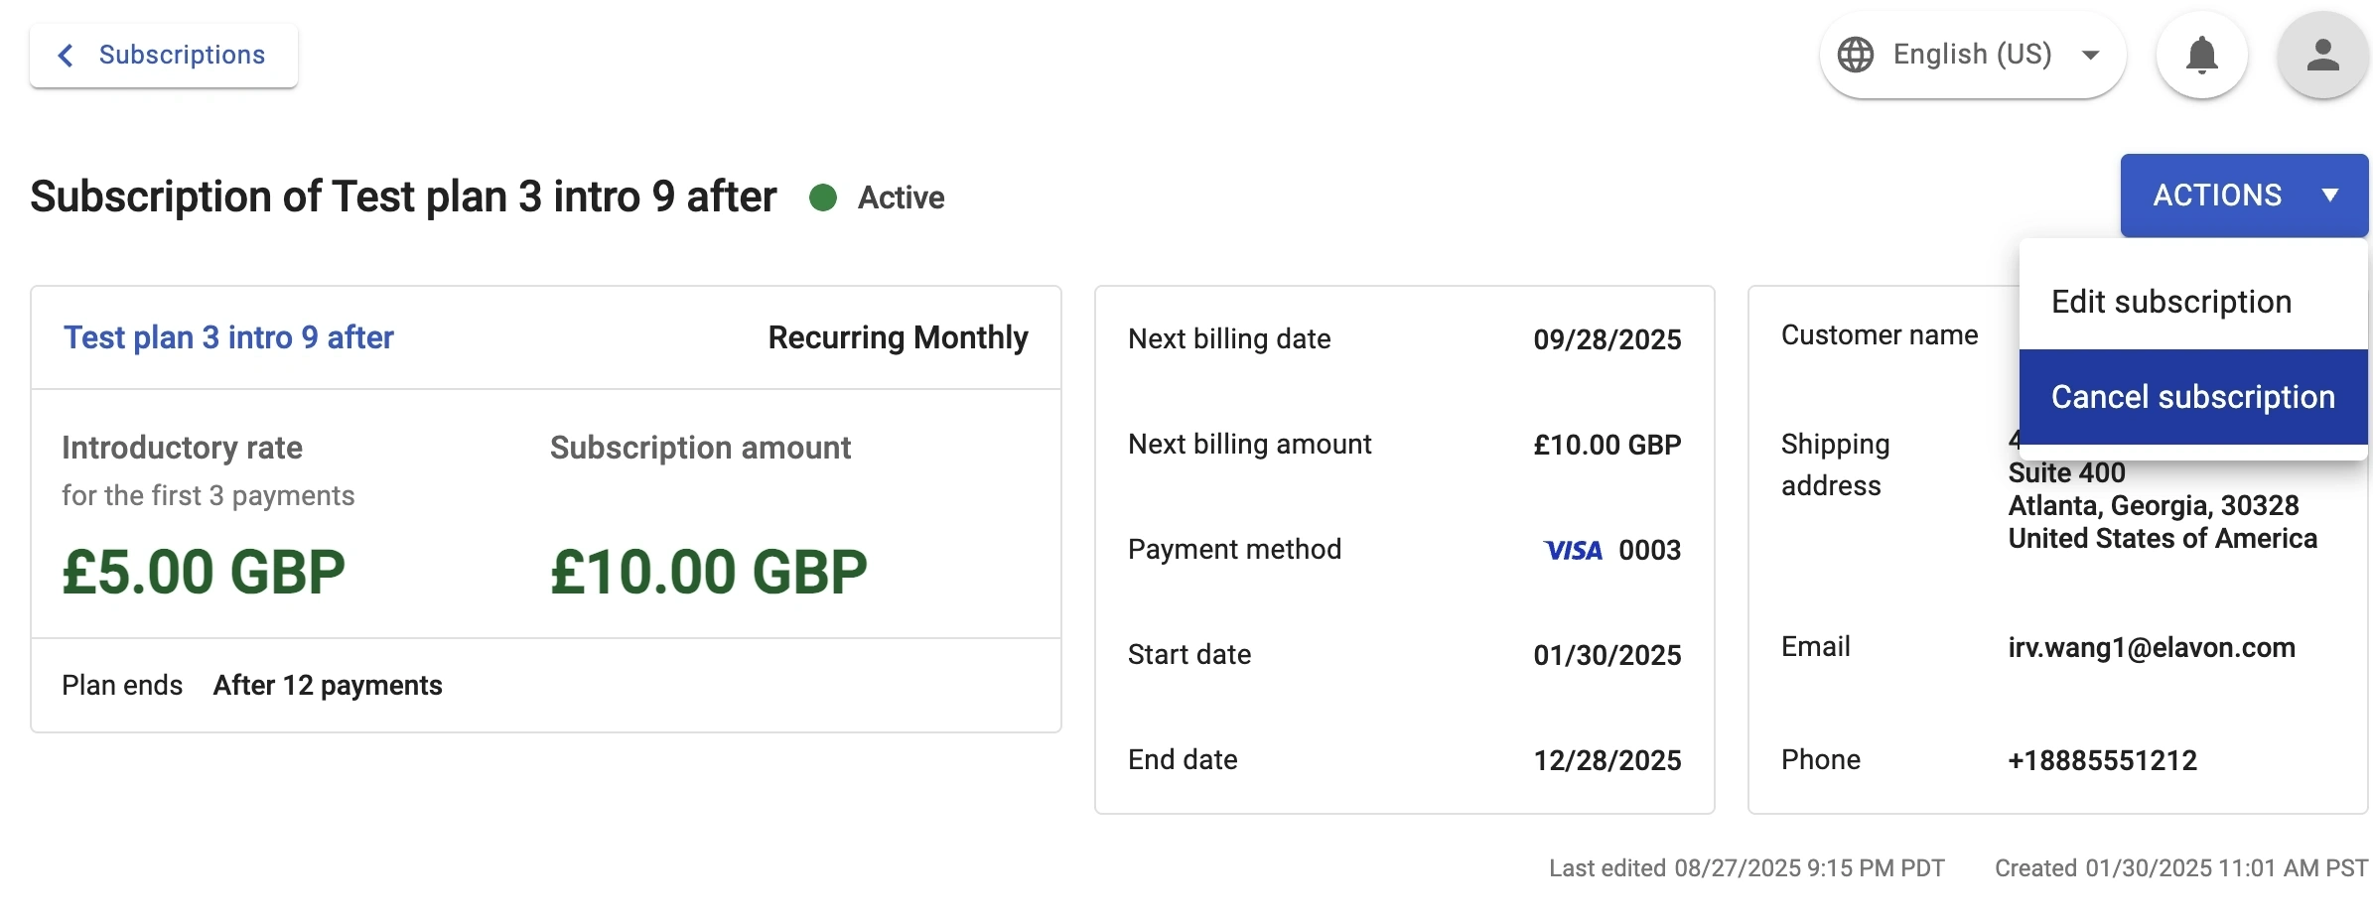Click the green Active status dot
Viewport: 2373px width, 921px height.
[823, 197]
